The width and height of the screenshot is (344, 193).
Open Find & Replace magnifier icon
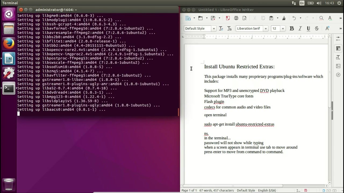pos(321,18)
